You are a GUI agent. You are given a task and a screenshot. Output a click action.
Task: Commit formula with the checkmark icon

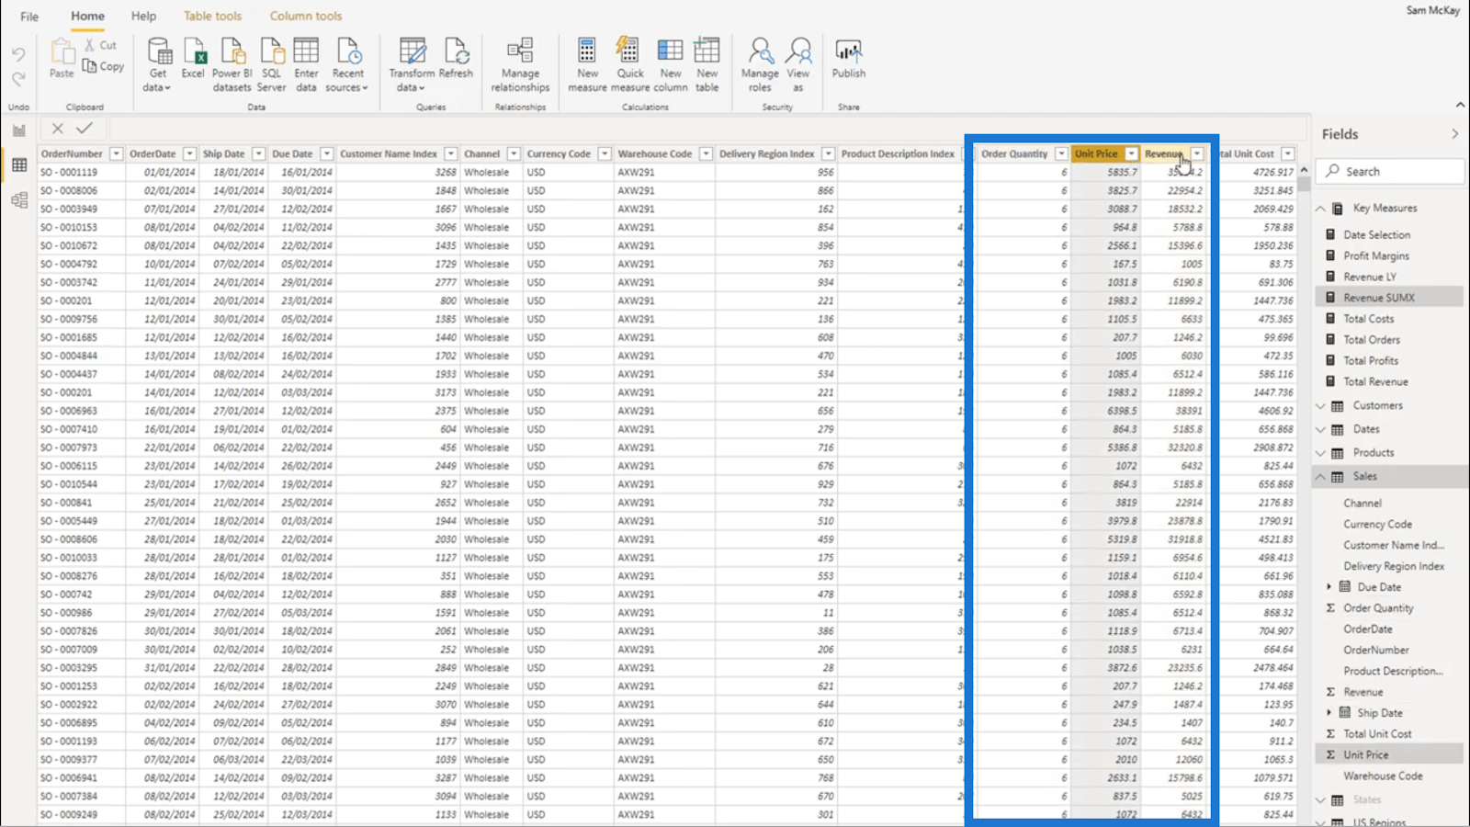click(85, 129)
